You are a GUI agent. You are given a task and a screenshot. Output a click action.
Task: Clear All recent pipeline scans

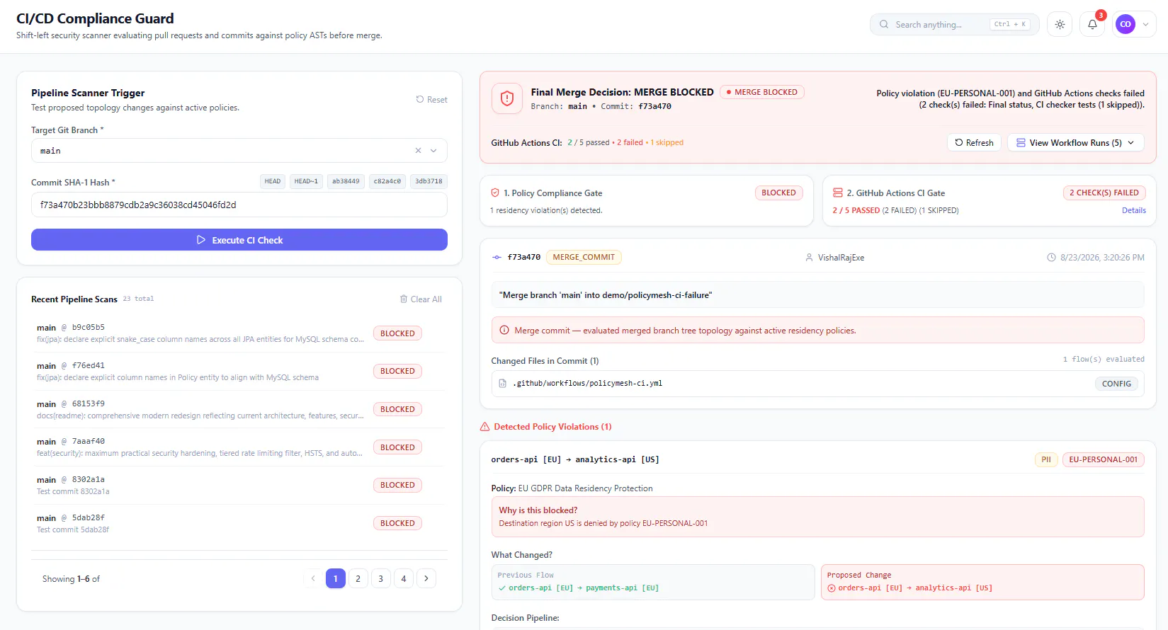click(421, 299)
